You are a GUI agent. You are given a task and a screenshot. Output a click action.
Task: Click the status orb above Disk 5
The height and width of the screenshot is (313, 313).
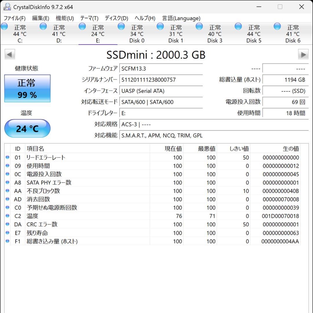(x=238, y=26)
